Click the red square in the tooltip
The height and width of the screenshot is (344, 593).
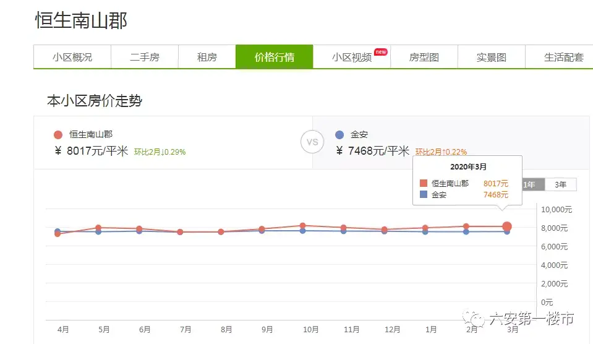click(423, 184)
